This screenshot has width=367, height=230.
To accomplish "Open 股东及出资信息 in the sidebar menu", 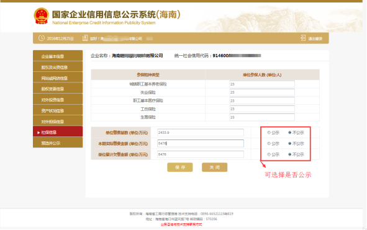I will (58, 67).
